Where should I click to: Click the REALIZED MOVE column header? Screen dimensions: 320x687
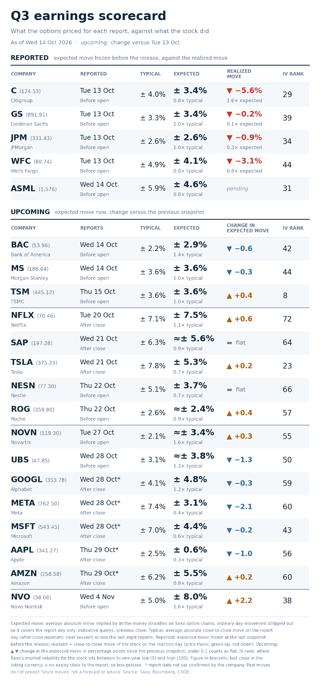click(x=239, y=74)
